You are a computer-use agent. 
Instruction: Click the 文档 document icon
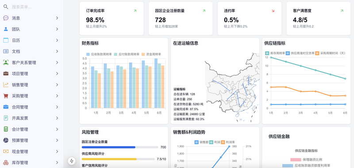pos(6,51)
